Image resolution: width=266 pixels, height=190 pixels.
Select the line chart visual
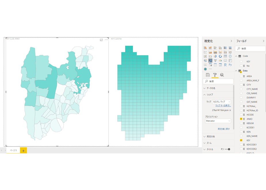click(x=205, y=52)
